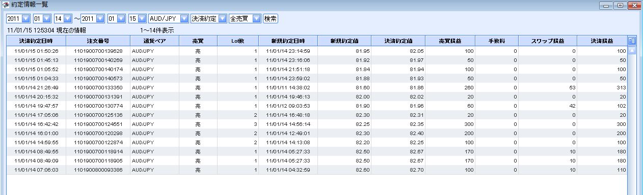Viewport: 643px width, 195px height.
Task: Select order number 1101900700118914
Action: (x=98, y=152)
